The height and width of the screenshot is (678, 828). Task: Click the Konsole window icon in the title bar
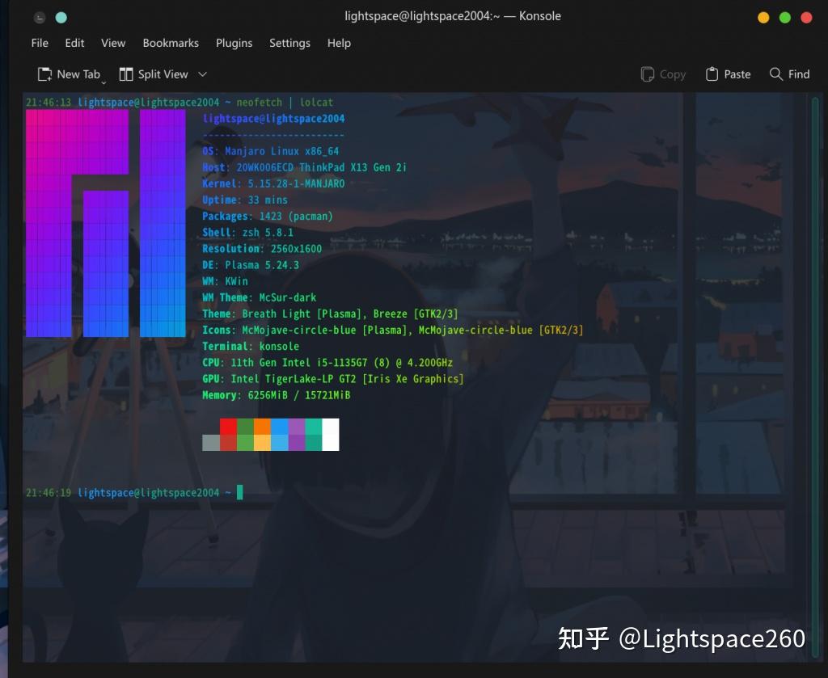[x=39, y=16]
